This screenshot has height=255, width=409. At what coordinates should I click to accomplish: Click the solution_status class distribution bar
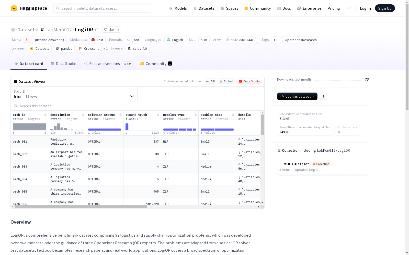[105, 130]
